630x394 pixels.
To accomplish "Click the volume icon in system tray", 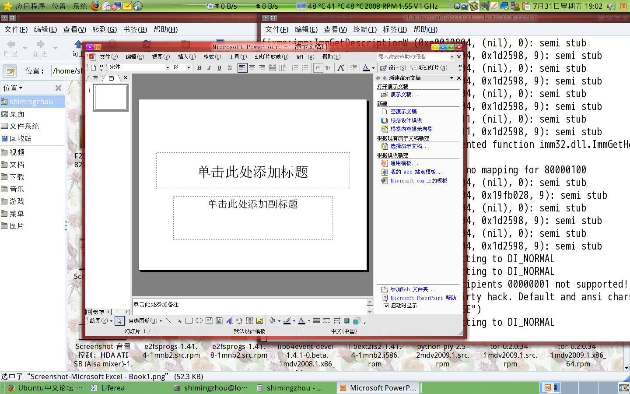I will click(611, 6).
